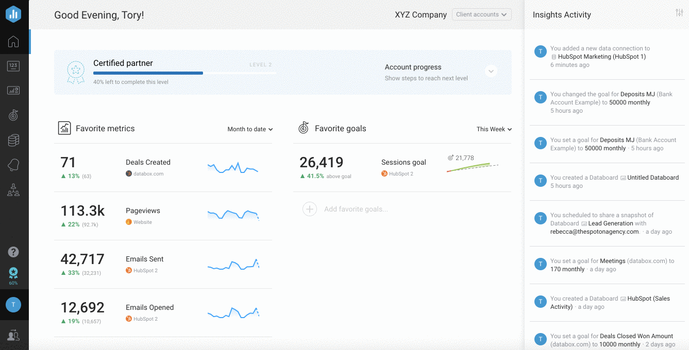Open the Data Sources database icon
689x350 pixels.
[x=14, y=140]
